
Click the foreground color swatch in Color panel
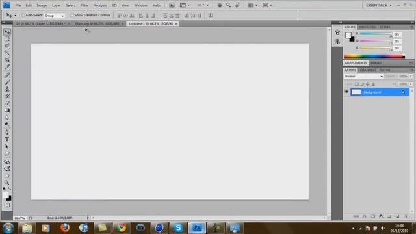click(x=348, y=35)
